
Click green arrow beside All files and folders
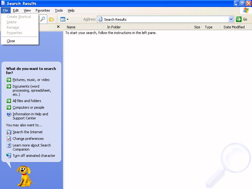click(x=9, y=101)
